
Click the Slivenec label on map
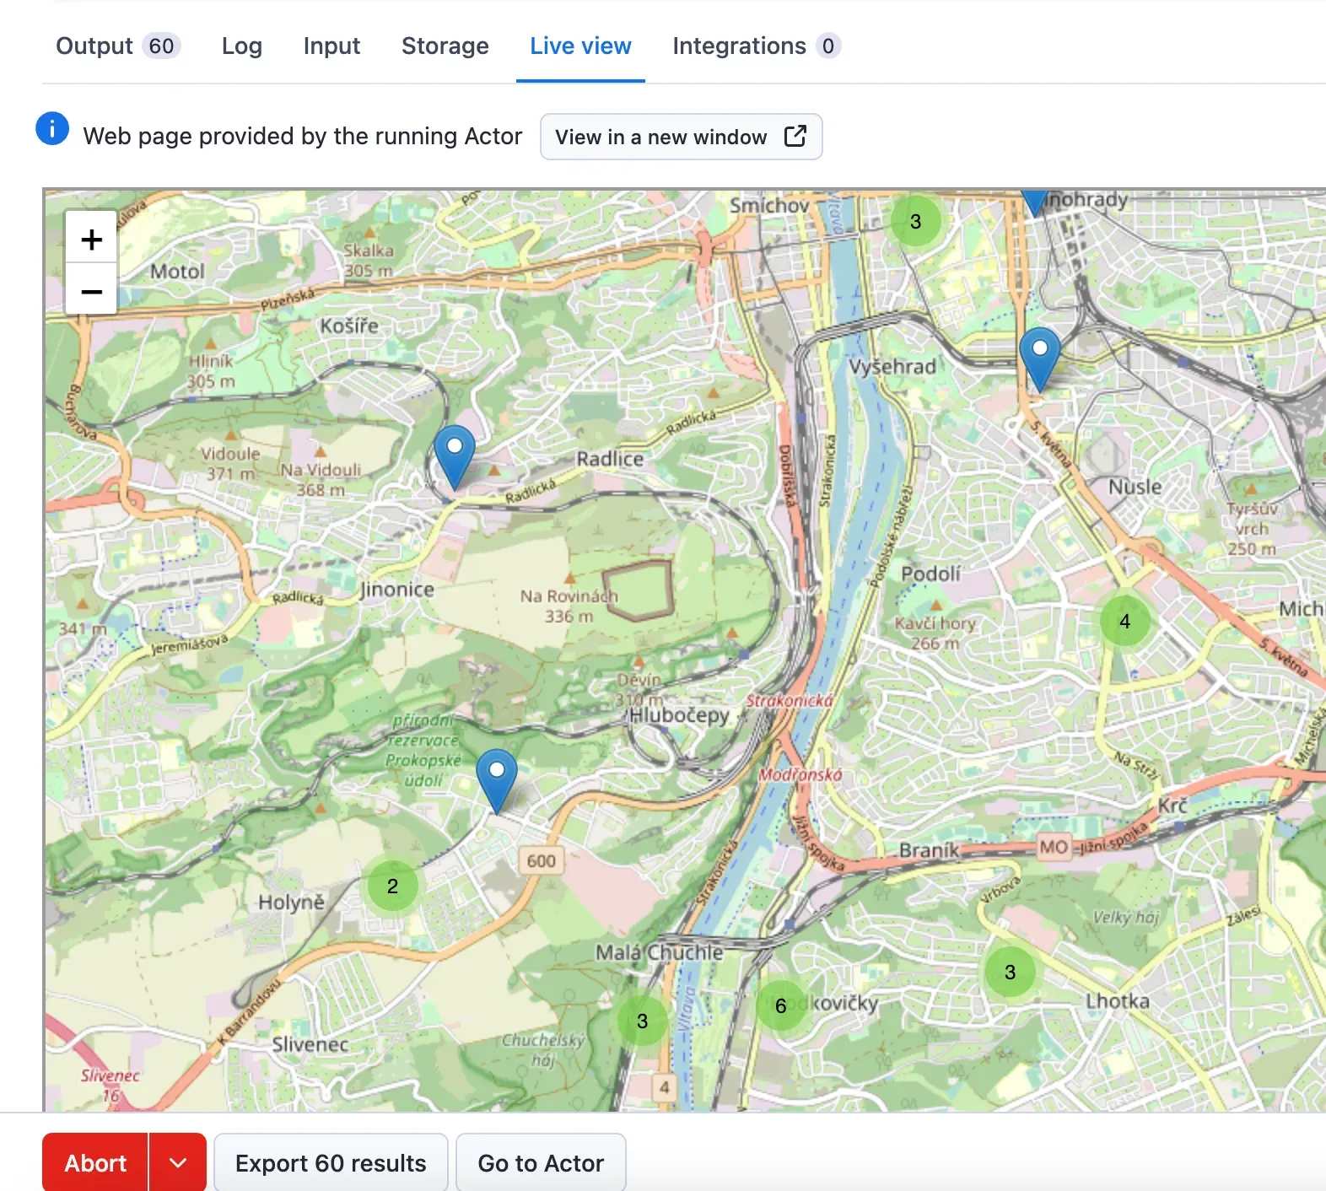[x=310, y=1044]
